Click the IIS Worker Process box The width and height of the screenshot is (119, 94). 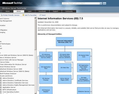point(46,79)
